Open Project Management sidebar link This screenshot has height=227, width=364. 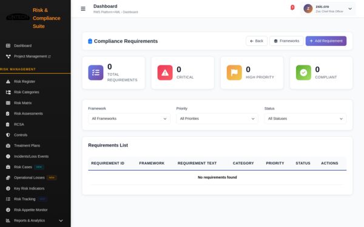coord(30,56)
